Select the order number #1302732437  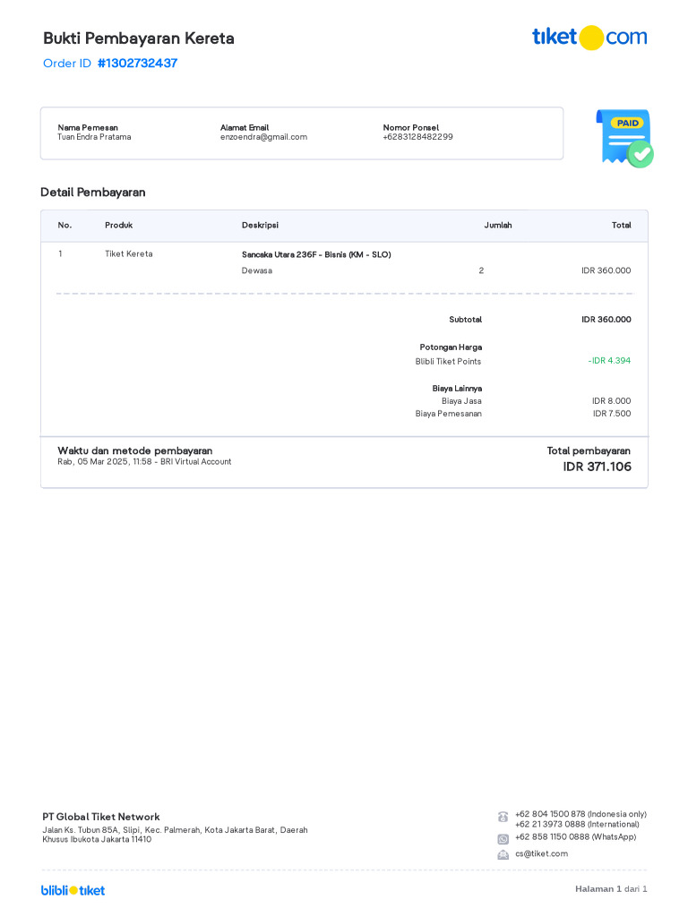[x=137, y=64]
